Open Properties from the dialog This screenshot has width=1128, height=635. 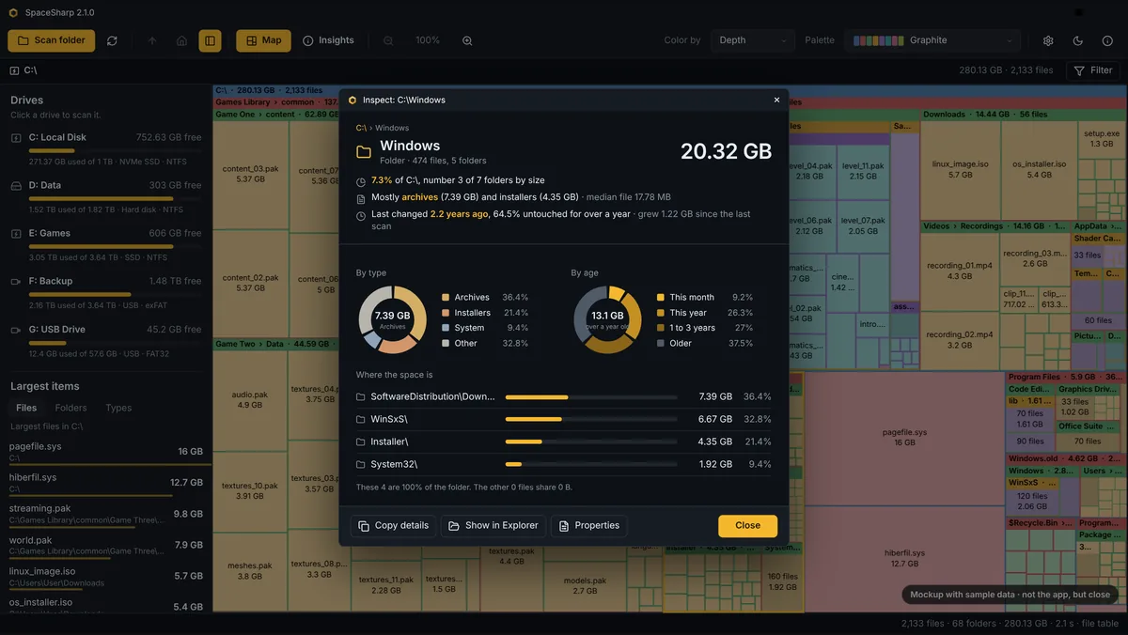pyautogui.click(x=588, y=526)
